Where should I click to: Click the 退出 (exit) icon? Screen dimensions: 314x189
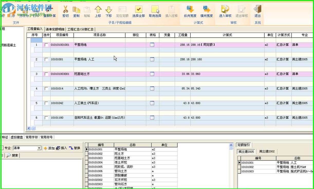pos(257,10)
